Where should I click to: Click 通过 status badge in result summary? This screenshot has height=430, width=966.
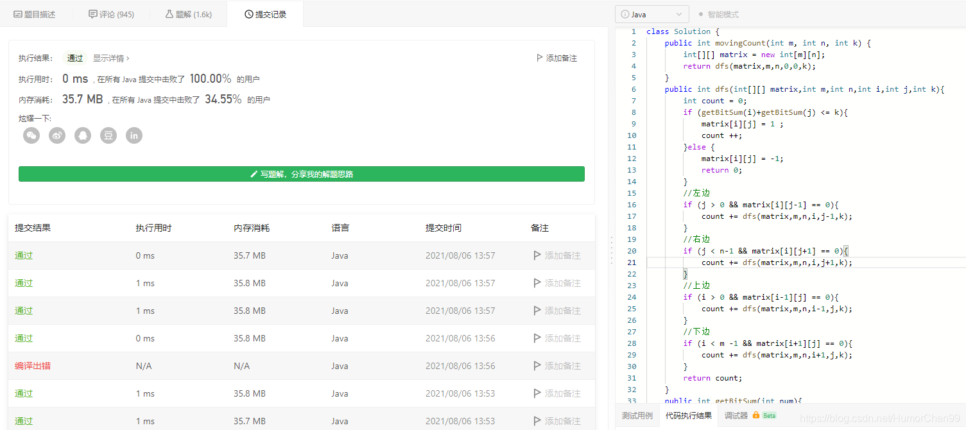coord(75,58)
